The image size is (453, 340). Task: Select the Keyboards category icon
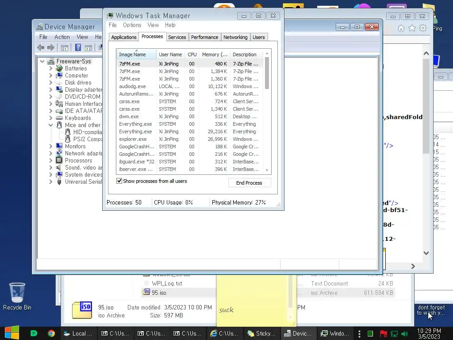[59, 118]
